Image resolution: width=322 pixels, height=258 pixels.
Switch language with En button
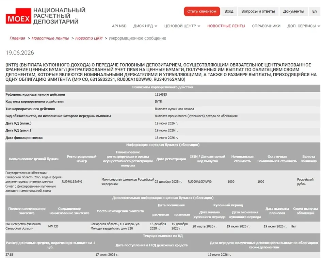315,11
